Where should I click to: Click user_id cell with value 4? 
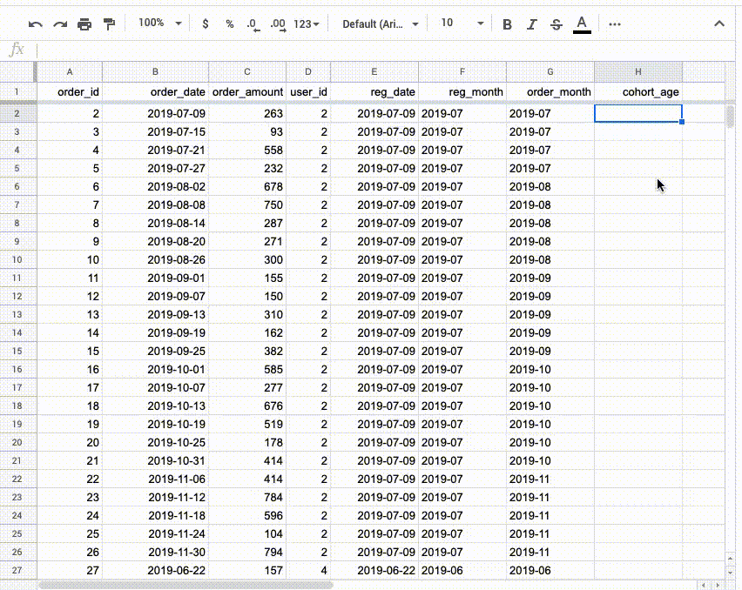point(308,571)
